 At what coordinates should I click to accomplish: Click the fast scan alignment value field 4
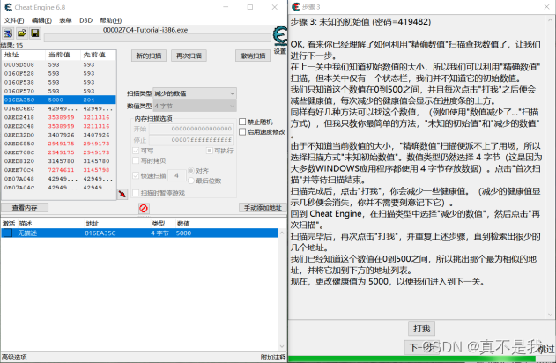[176, 175]
